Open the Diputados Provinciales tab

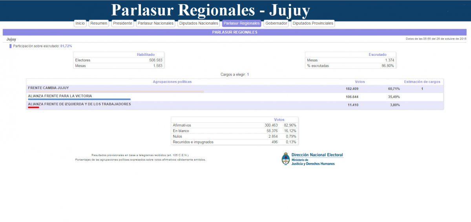tap(313, 23)
